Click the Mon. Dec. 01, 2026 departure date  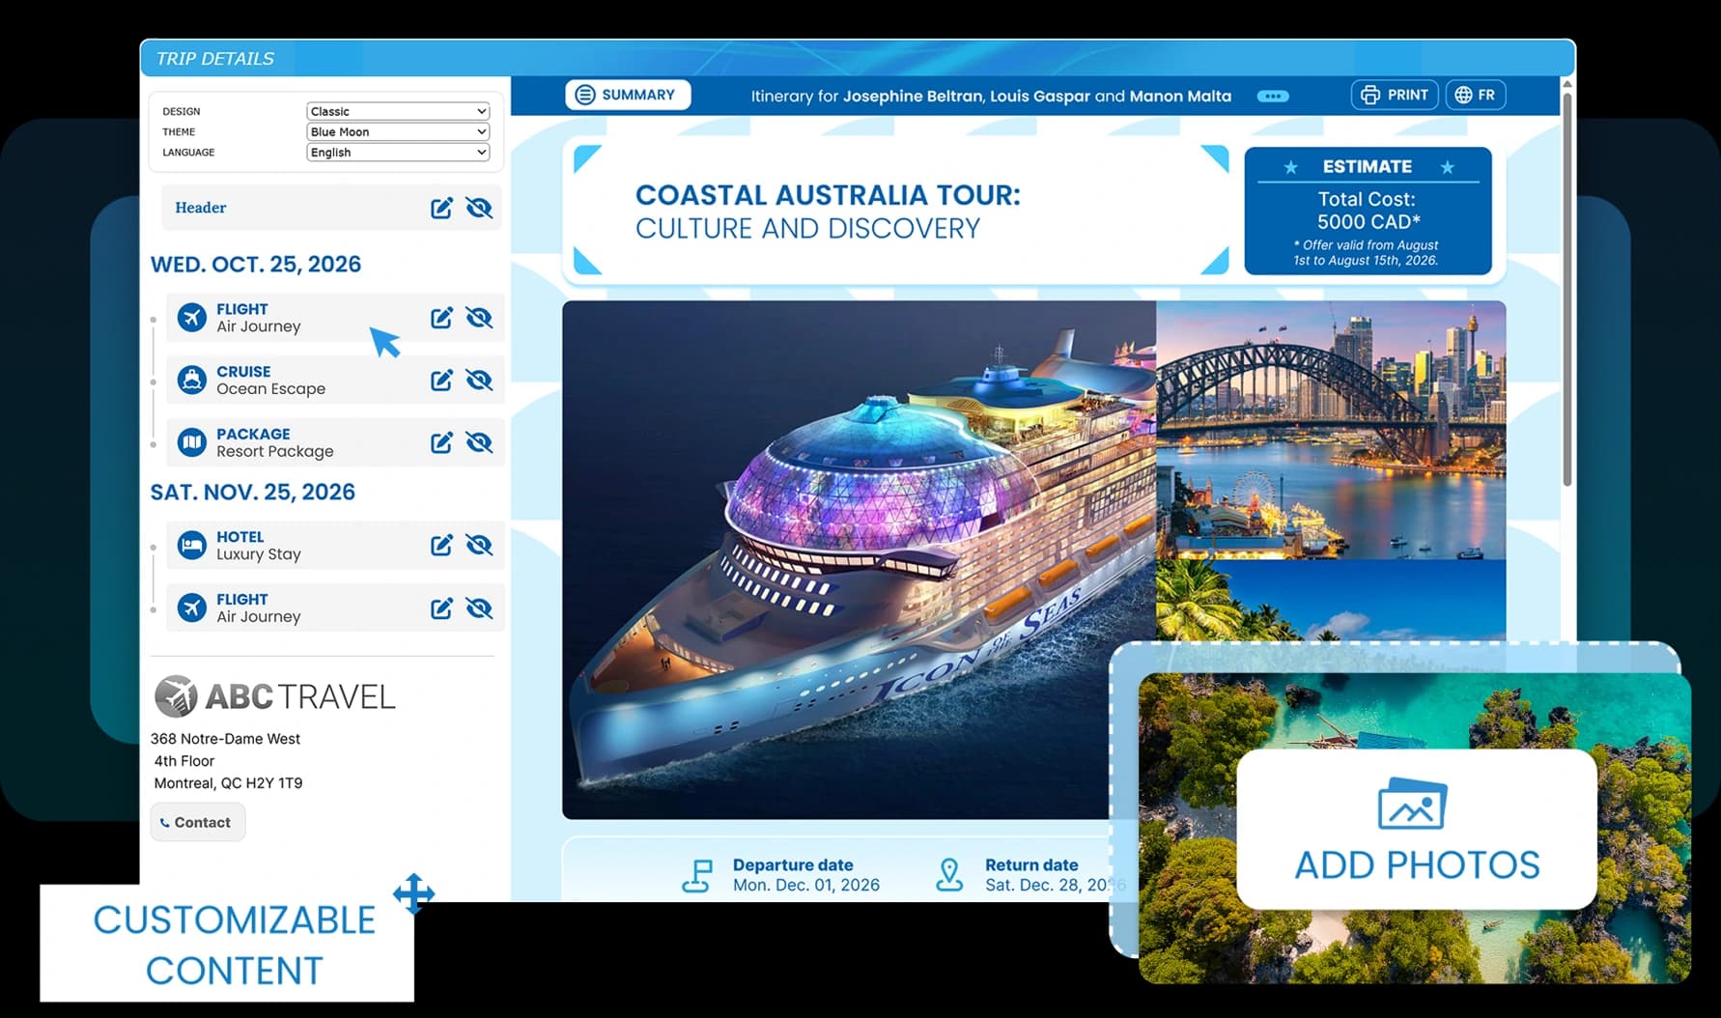pyautogui.click(x=806, y=885)
